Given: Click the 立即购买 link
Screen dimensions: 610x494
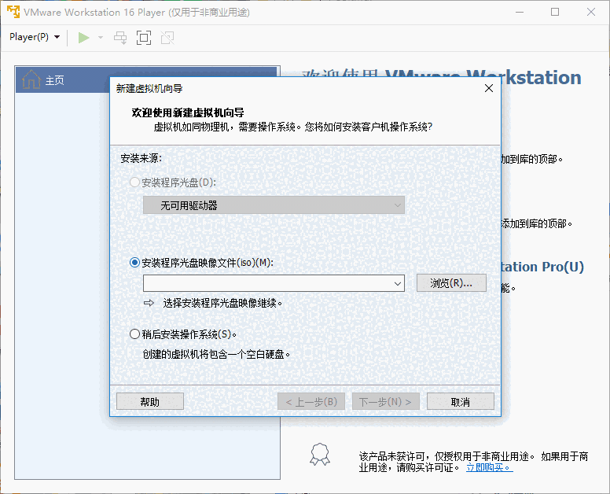Looking at the screenshot, I should coord(490,467).
